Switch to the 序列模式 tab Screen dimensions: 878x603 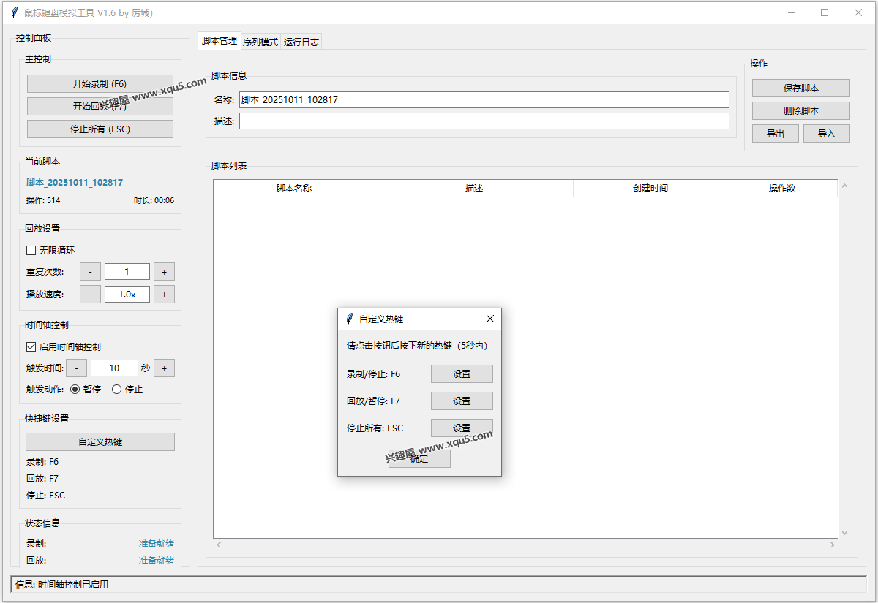point(260,42)
